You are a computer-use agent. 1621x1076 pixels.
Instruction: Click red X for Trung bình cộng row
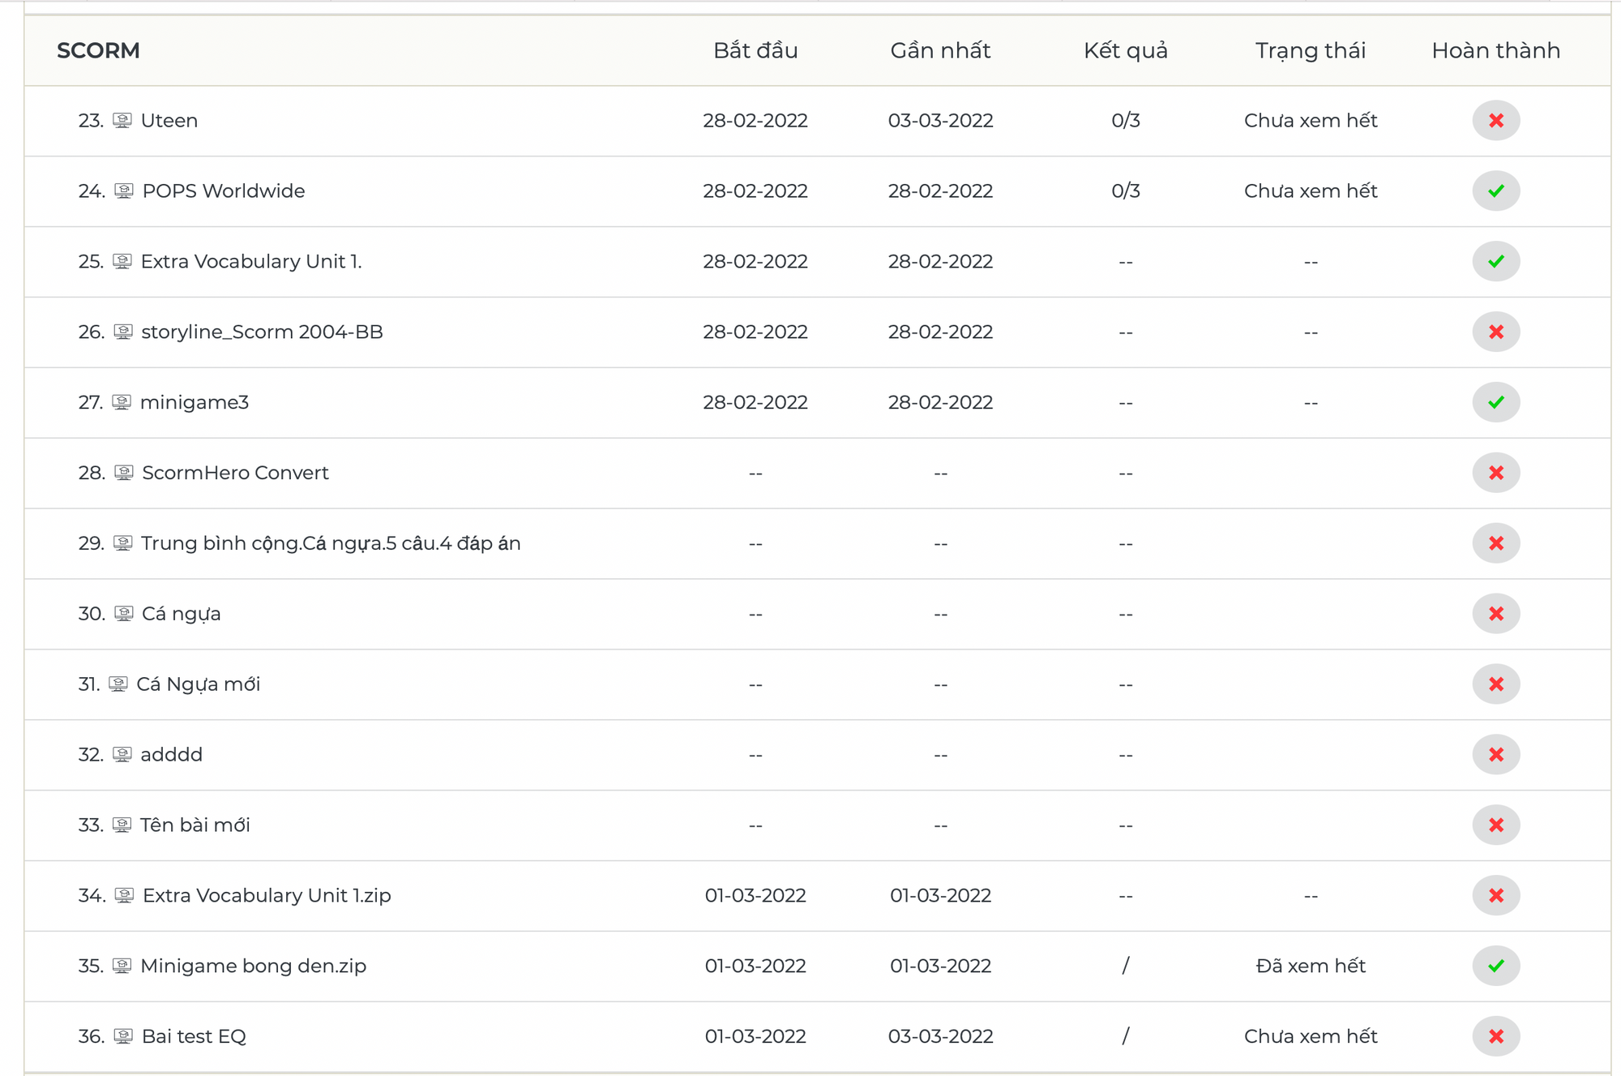[x=1495, y=543]
